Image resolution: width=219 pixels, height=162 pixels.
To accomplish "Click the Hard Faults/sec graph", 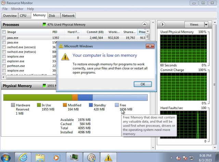I will click(x=183, y=125).
